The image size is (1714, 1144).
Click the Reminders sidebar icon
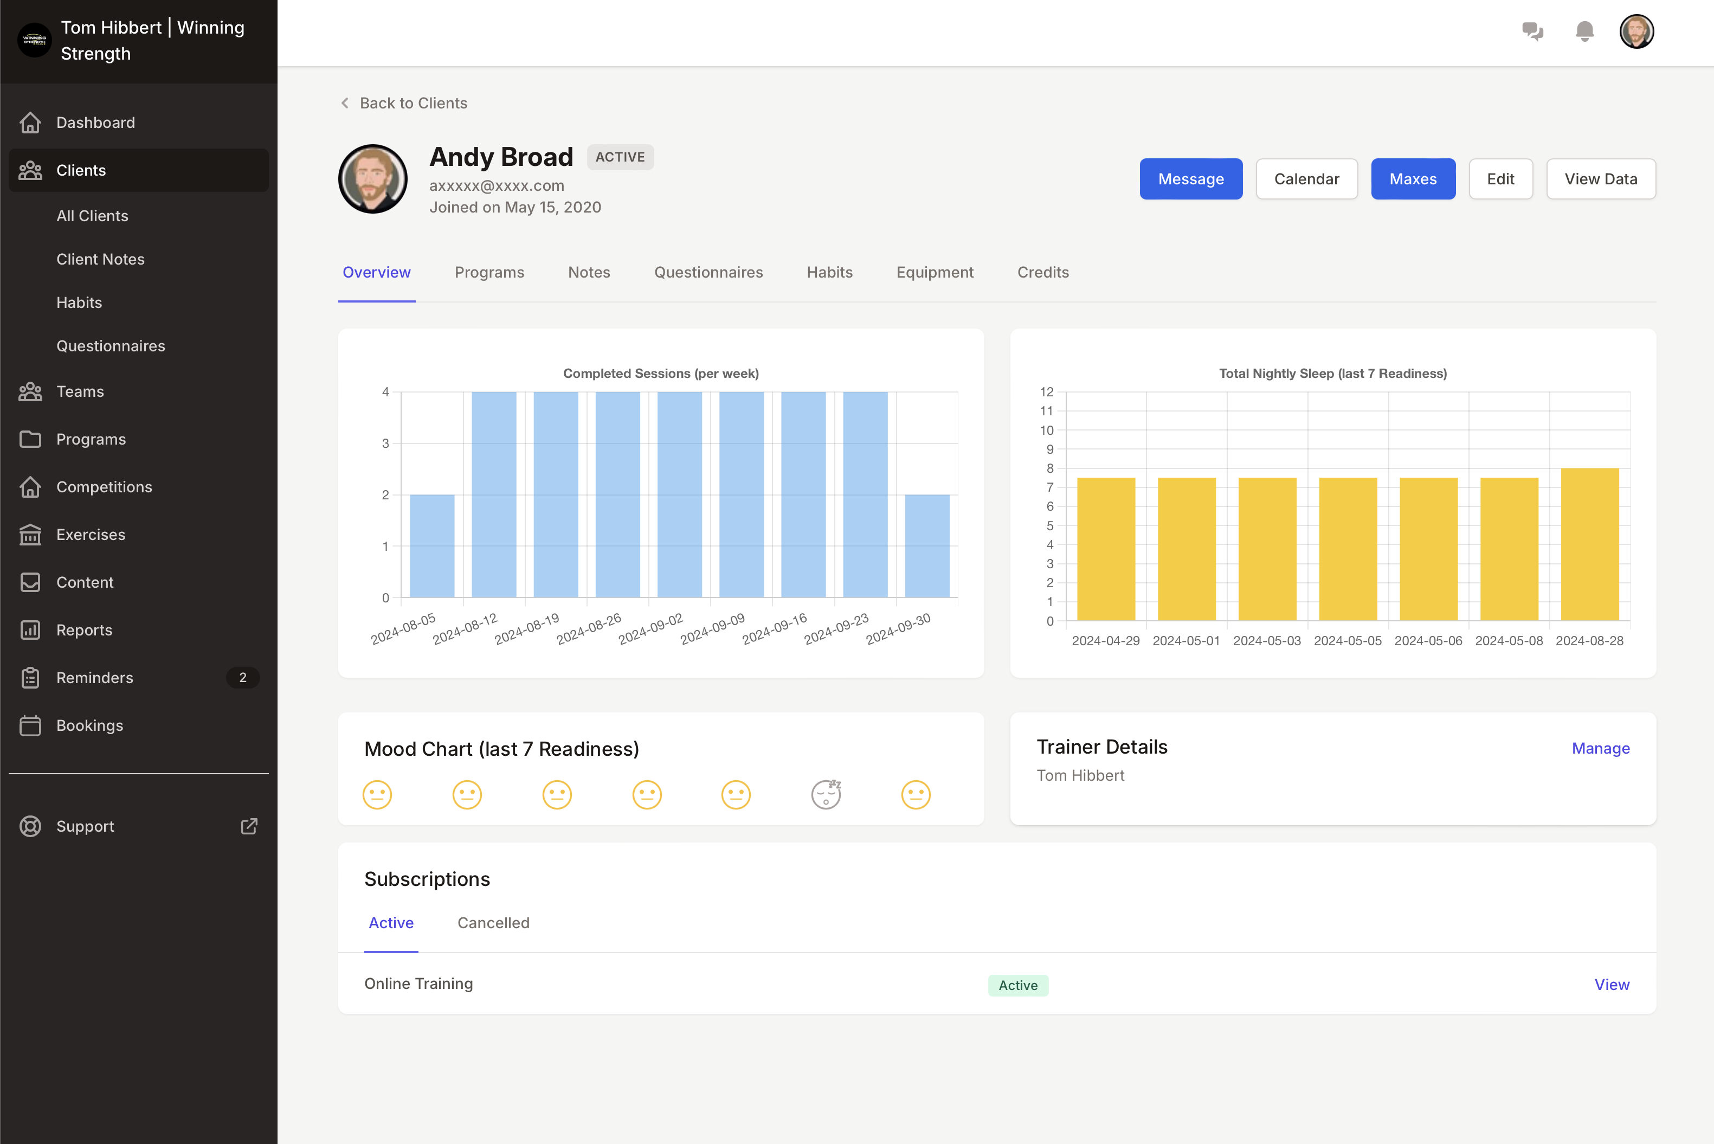[33, 677]
